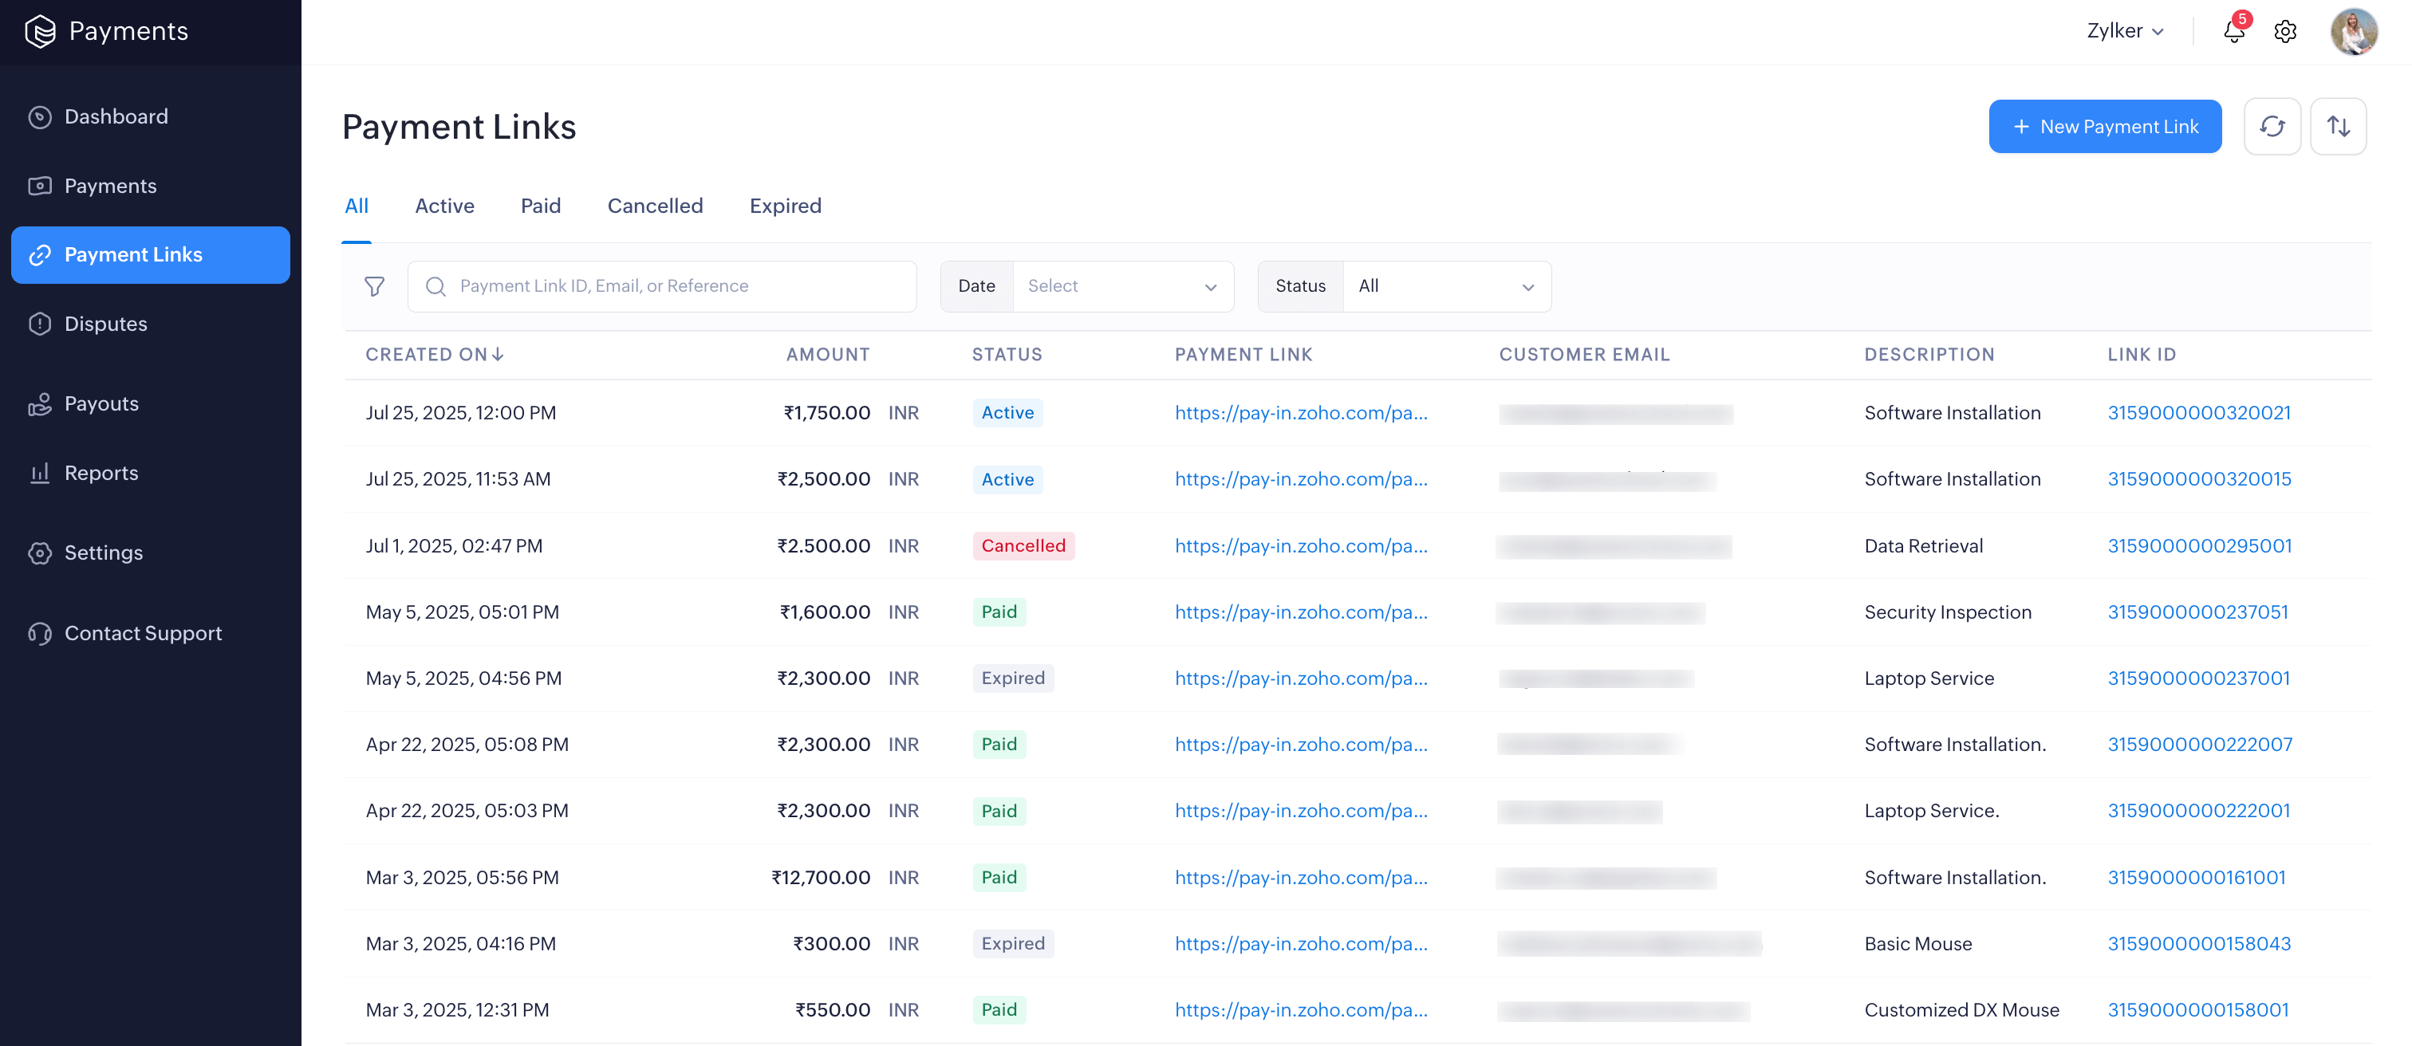Screen dimensions: 2412x1046
Task: Open Reports from the sidebar
Action: [101, 474]
